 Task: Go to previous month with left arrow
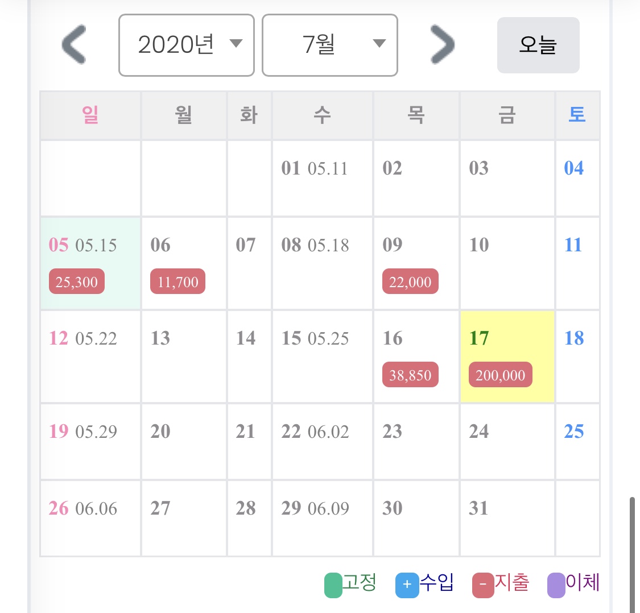click(74, 44)
